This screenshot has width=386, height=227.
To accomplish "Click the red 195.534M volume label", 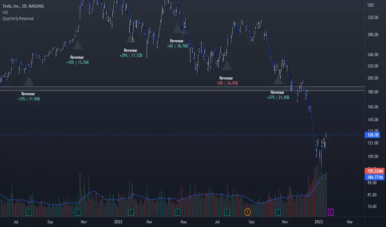I will click(x=375, y=171).
